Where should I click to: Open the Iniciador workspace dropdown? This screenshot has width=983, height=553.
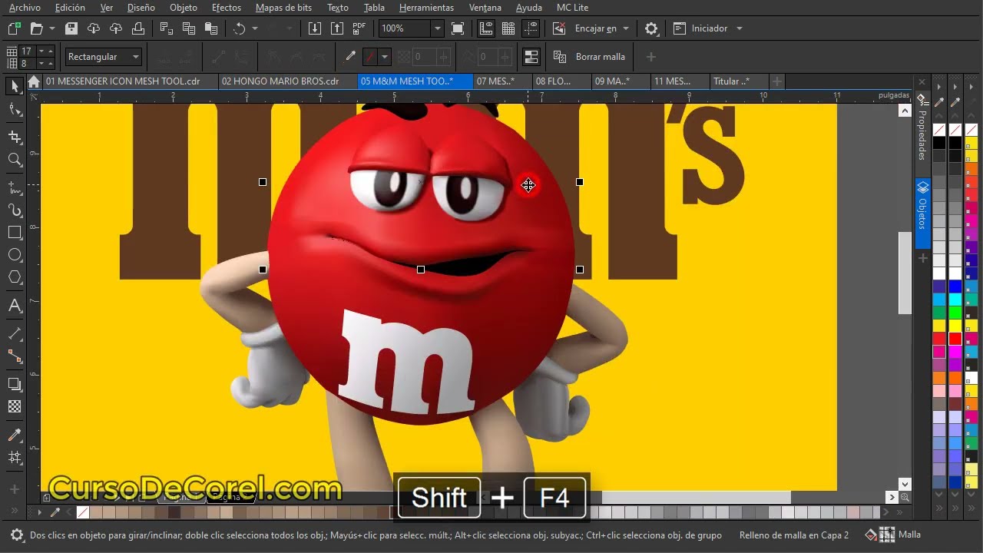(739, 28)
